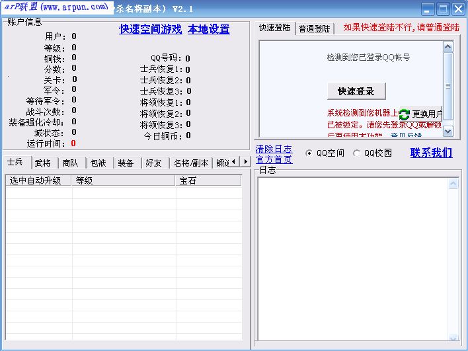
Task: Switch to the 武将 tab
Action: coord(43,163)
